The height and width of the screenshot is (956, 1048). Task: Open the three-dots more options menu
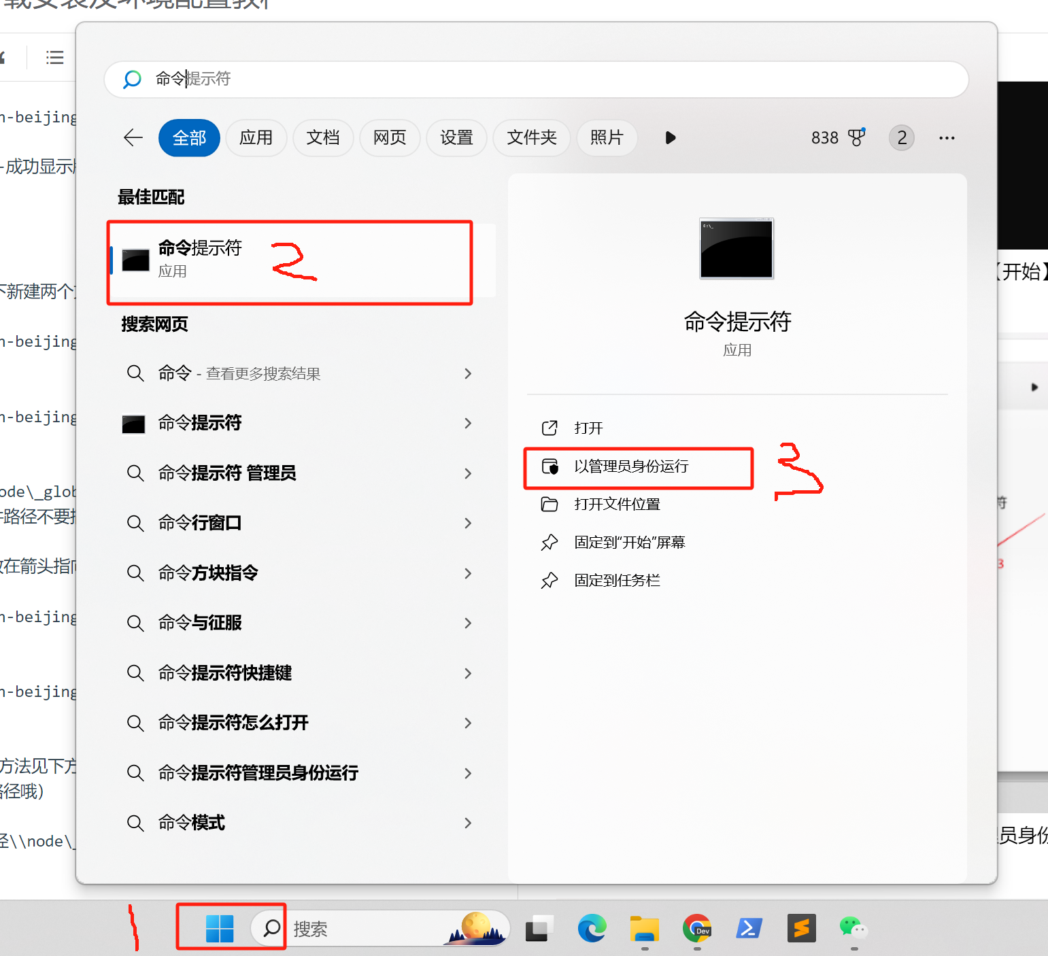(x=947, y=138)
